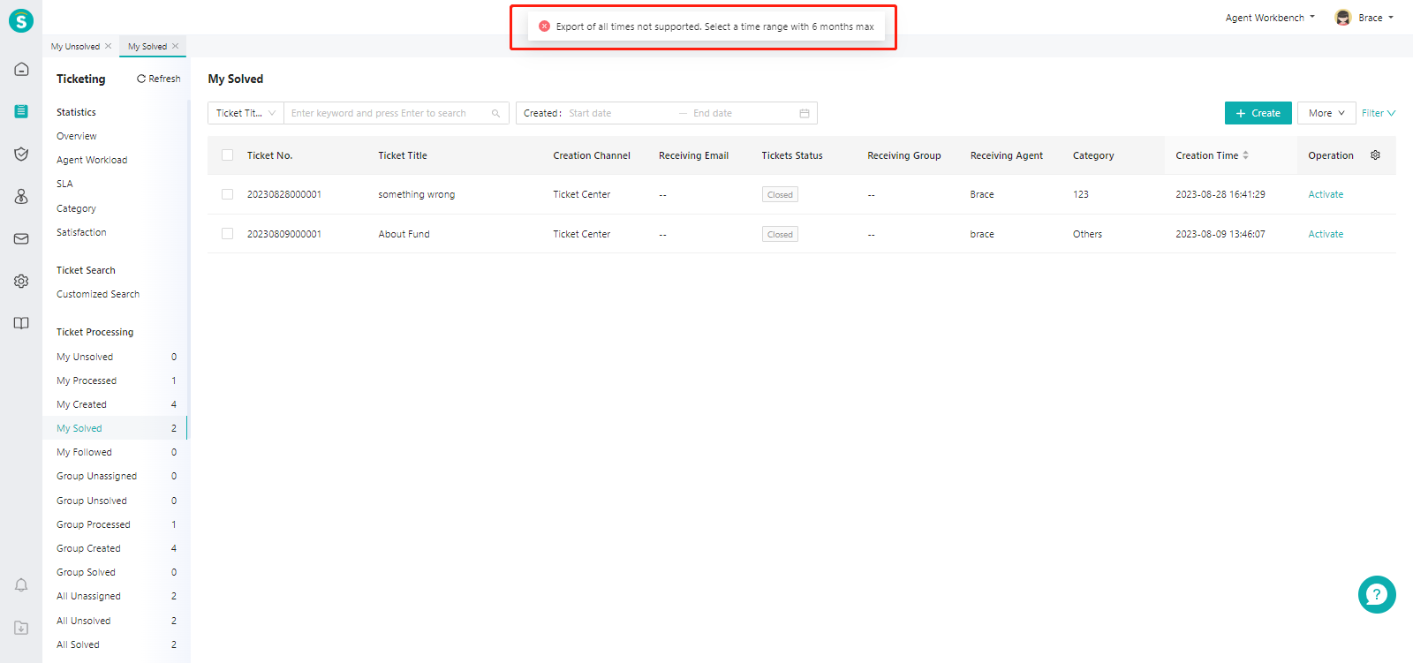Image resolution: width=1413 pixels, height=663 pixels.
Task: Expand the More dropdown button
Action: click(1326, 113)
